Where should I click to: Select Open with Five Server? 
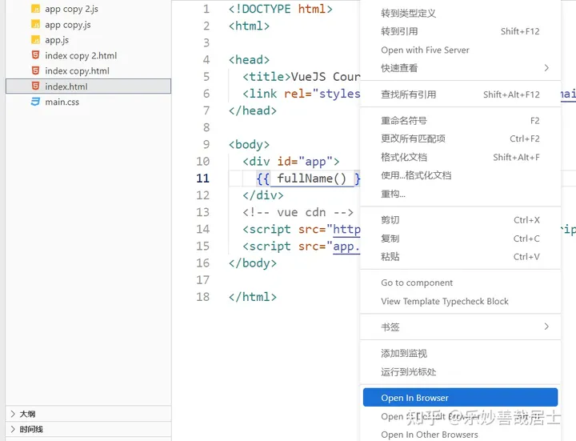click(425, 50)
